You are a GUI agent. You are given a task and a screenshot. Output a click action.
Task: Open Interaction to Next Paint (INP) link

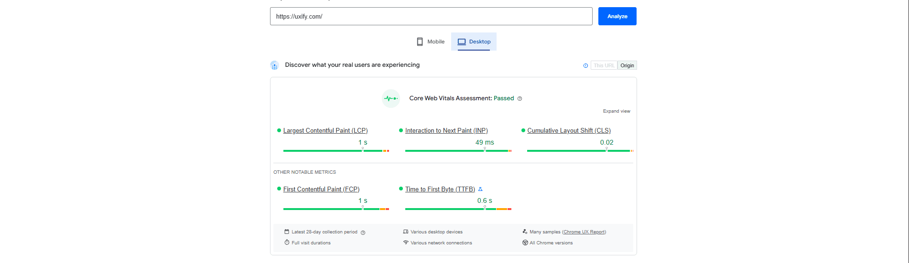pyautogui.click(x=446, y=130)
